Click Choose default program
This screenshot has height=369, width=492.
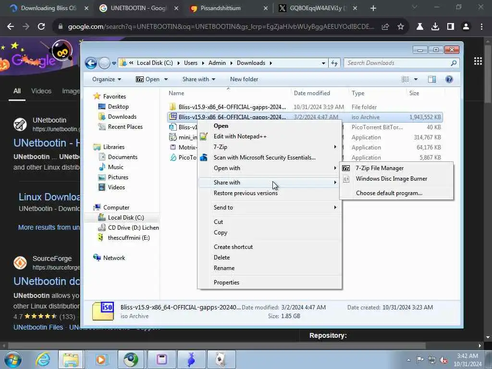tap(396, 193)
